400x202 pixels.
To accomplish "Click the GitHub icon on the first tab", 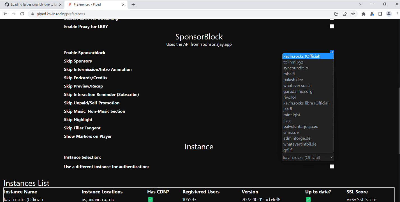I will [6, 4].
